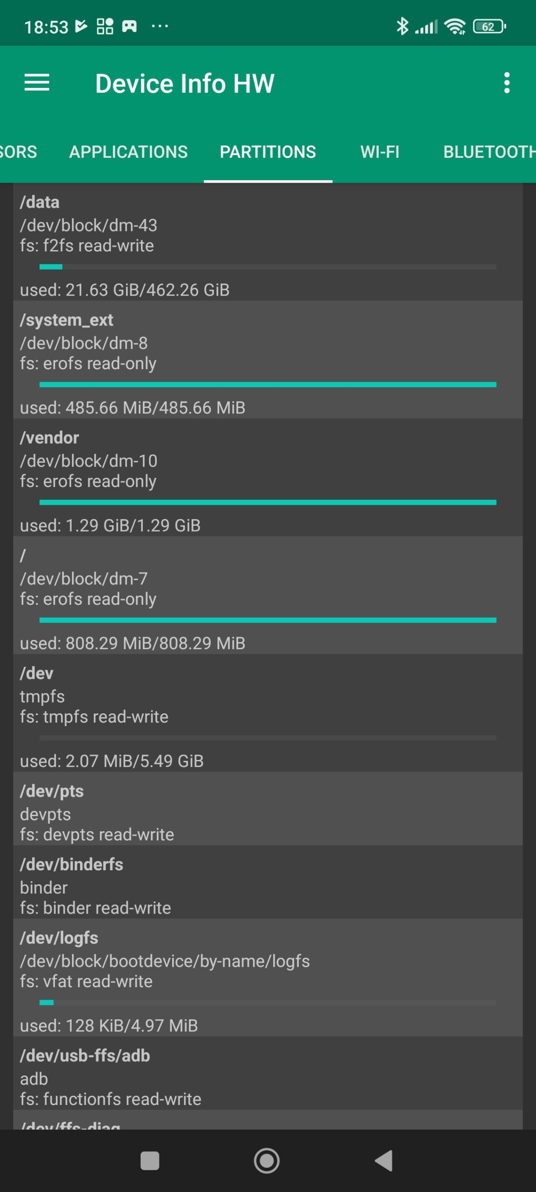Tap the Wi-Fi signal status icon
536x1192 pixels.
455,27
